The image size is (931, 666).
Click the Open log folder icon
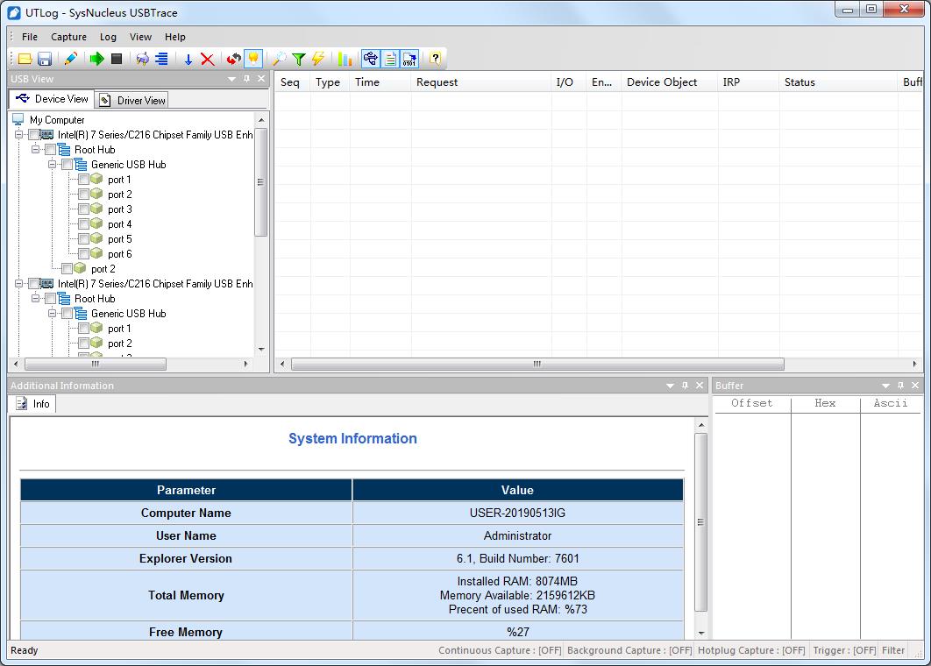click(25, 59)
